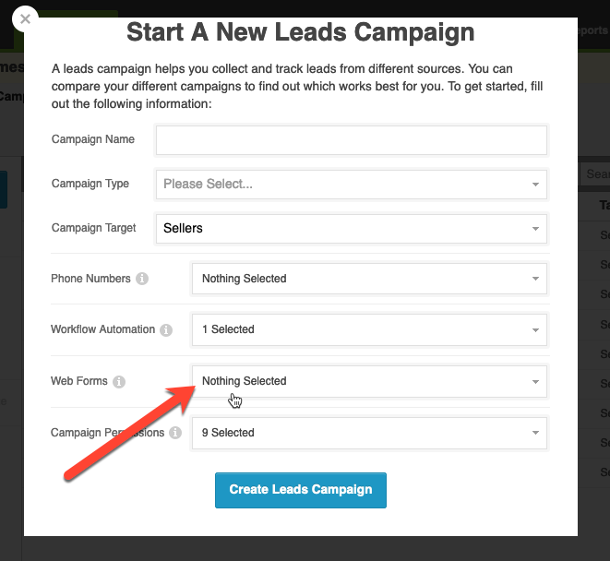
Task: Open the Campaign Type dropdown
Action: pyautogui.click(x=352, y=184)
